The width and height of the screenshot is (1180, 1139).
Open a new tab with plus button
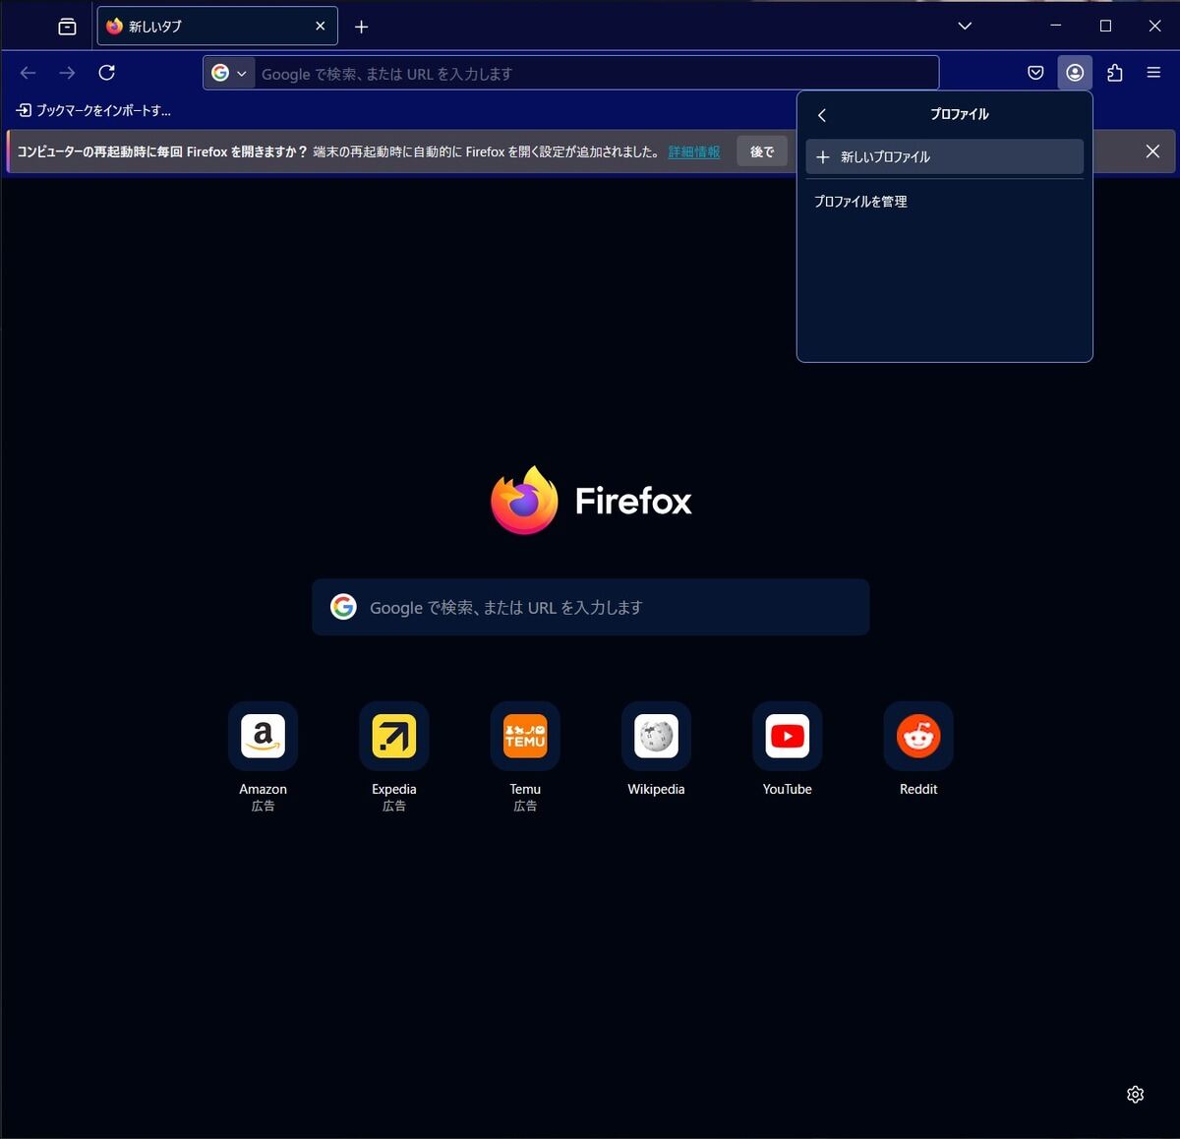[x=361, y=27]
